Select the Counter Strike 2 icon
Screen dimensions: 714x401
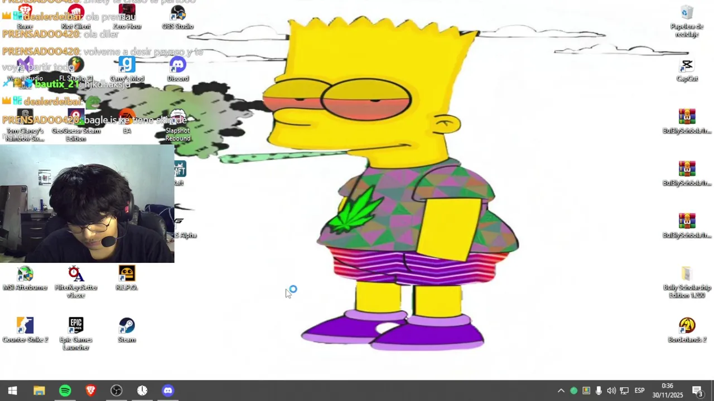coord(25,330)
